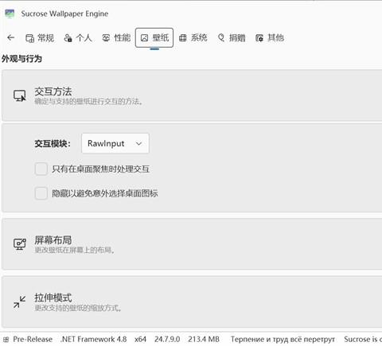Click the Sucrose Wallpaper Engine logo icon
The height and width of the screenshot is (346, 382).
tap(10, 14)
